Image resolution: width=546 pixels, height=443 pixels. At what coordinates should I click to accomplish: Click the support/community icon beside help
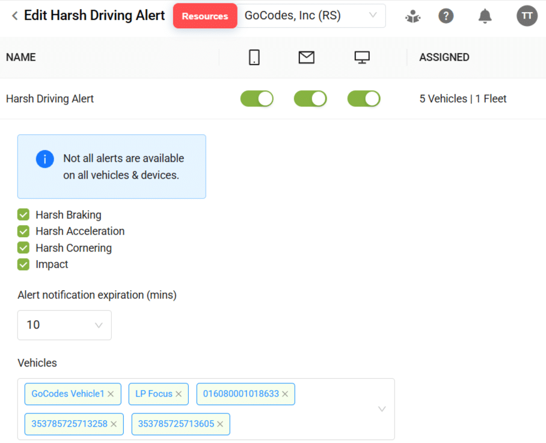[413, 16]
